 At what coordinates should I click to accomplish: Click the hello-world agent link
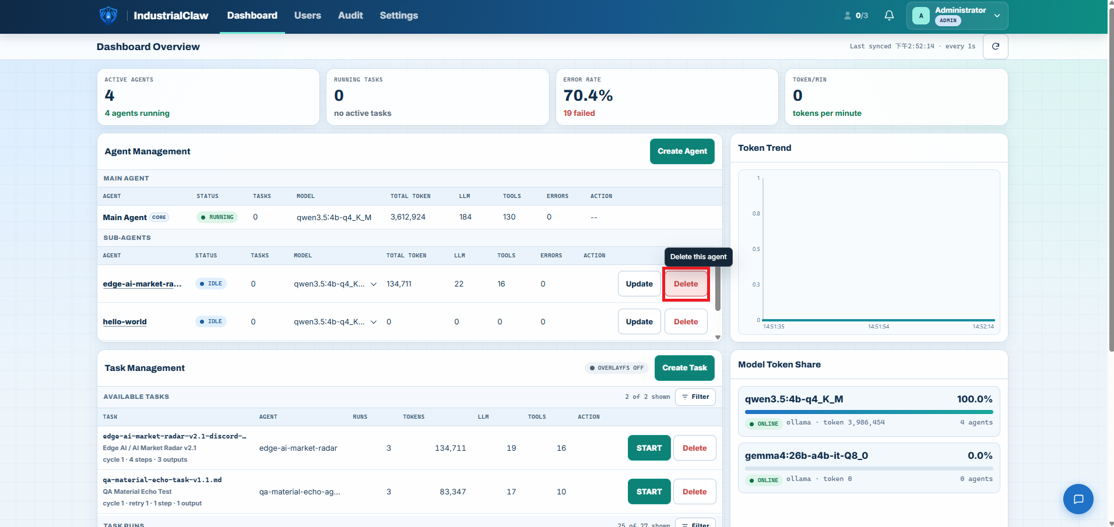click(x=125, y=322)
